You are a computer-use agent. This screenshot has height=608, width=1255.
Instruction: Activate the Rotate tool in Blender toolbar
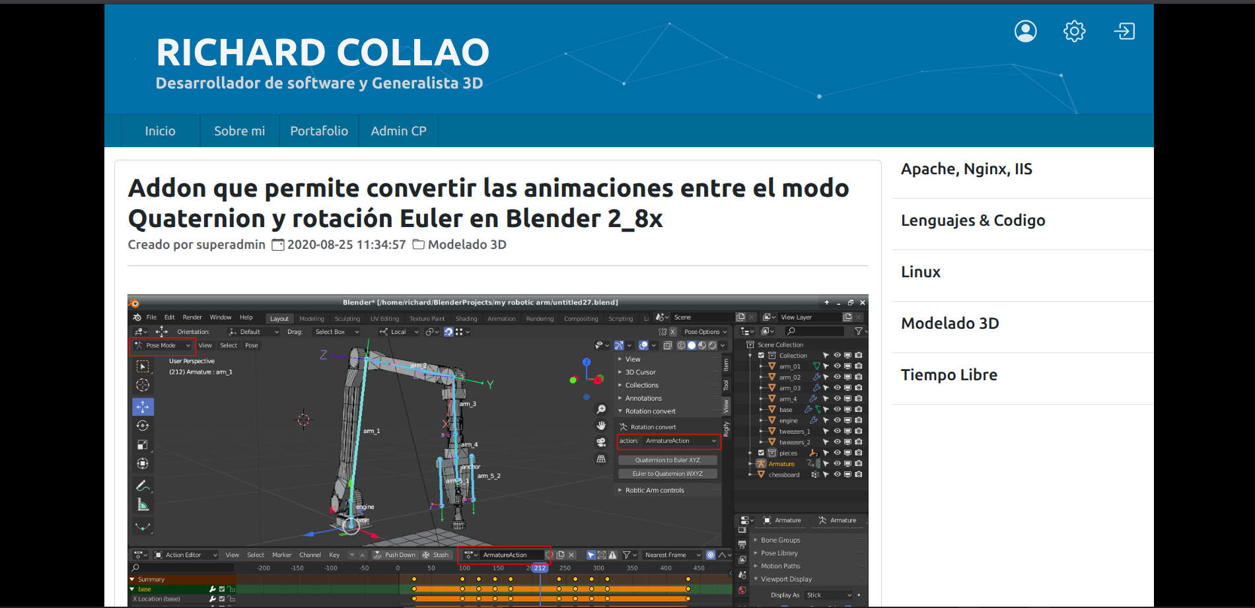pyautogui.click(x=143, y=426)
